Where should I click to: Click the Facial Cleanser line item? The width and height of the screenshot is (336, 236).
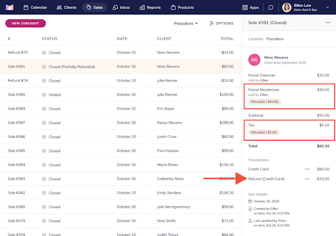tap(261, 76)
